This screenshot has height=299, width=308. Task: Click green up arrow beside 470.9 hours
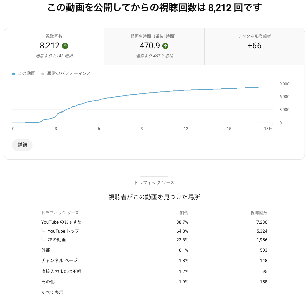165,46
